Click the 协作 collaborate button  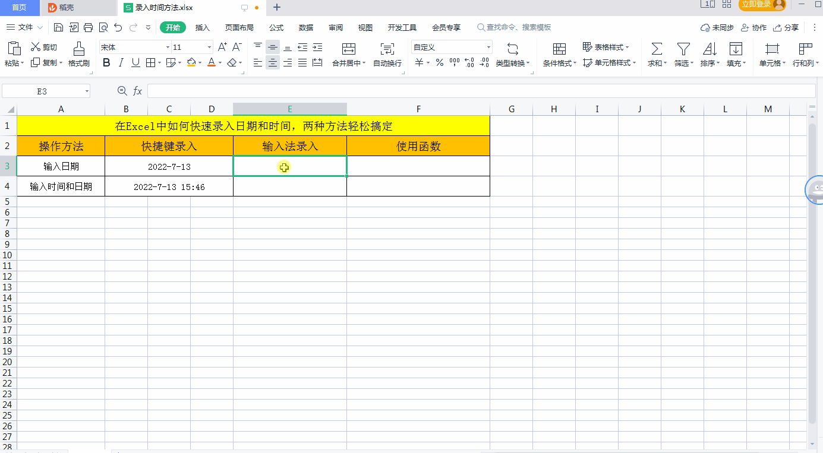(753, 27)
